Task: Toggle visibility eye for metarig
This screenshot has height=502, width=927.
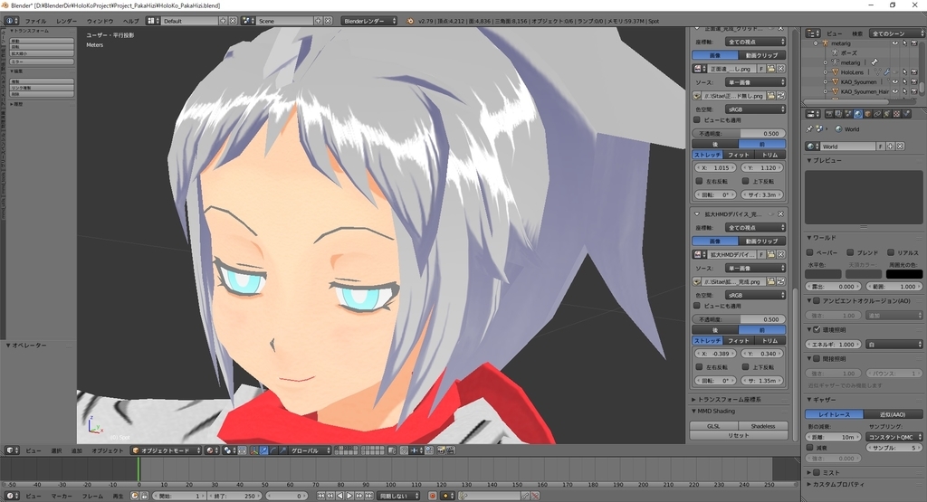Action: coord(895,43)
